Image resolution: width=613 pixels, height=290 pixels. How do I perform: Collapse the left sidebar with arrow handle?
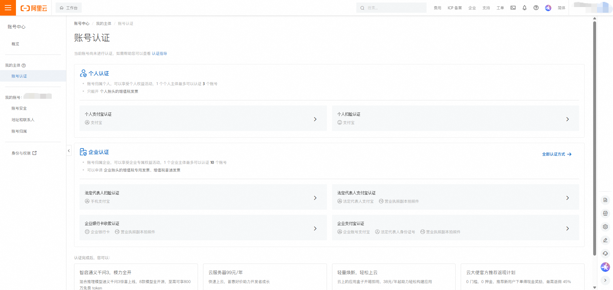point(69,151)
